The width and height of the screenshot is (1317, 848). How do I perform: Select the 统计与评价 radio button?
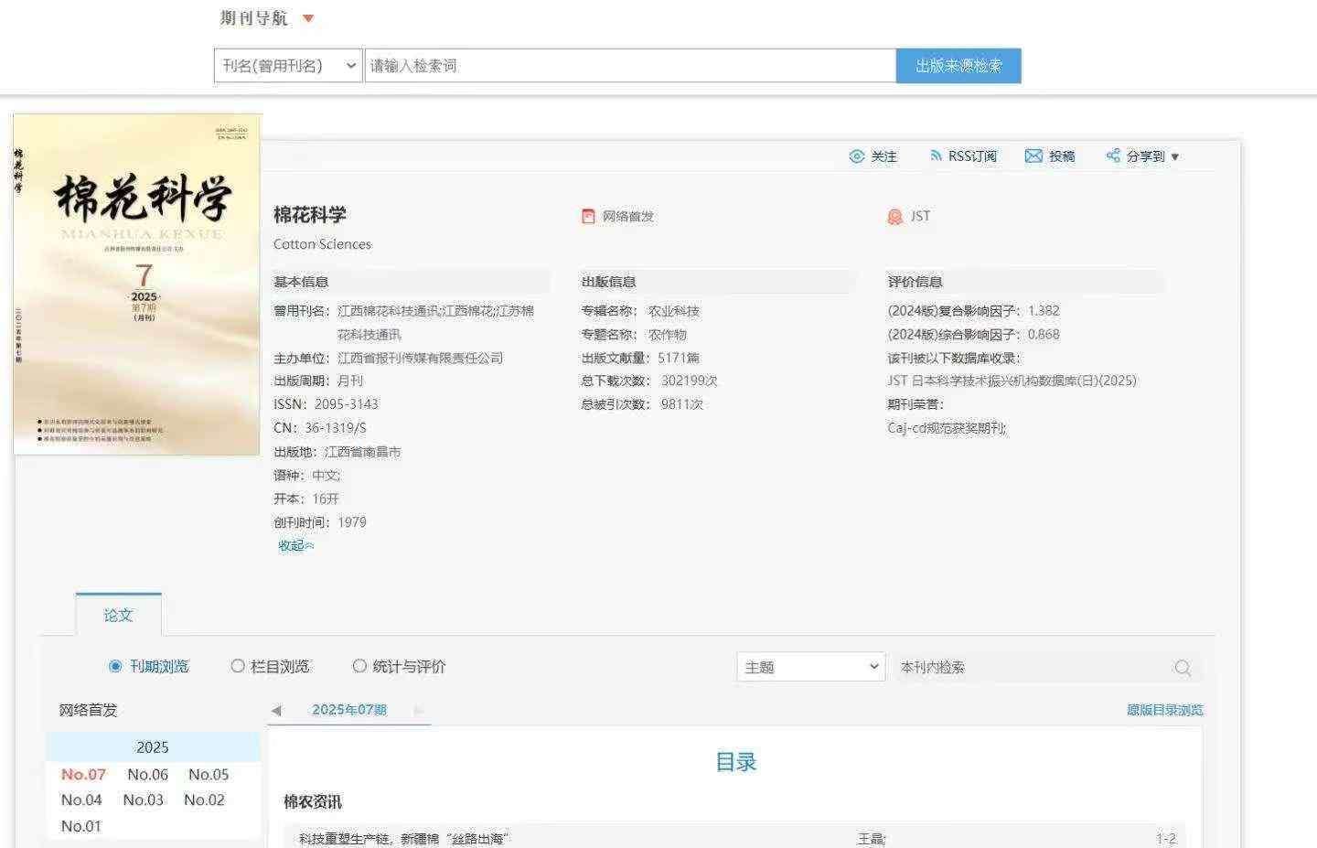[359, 666]
